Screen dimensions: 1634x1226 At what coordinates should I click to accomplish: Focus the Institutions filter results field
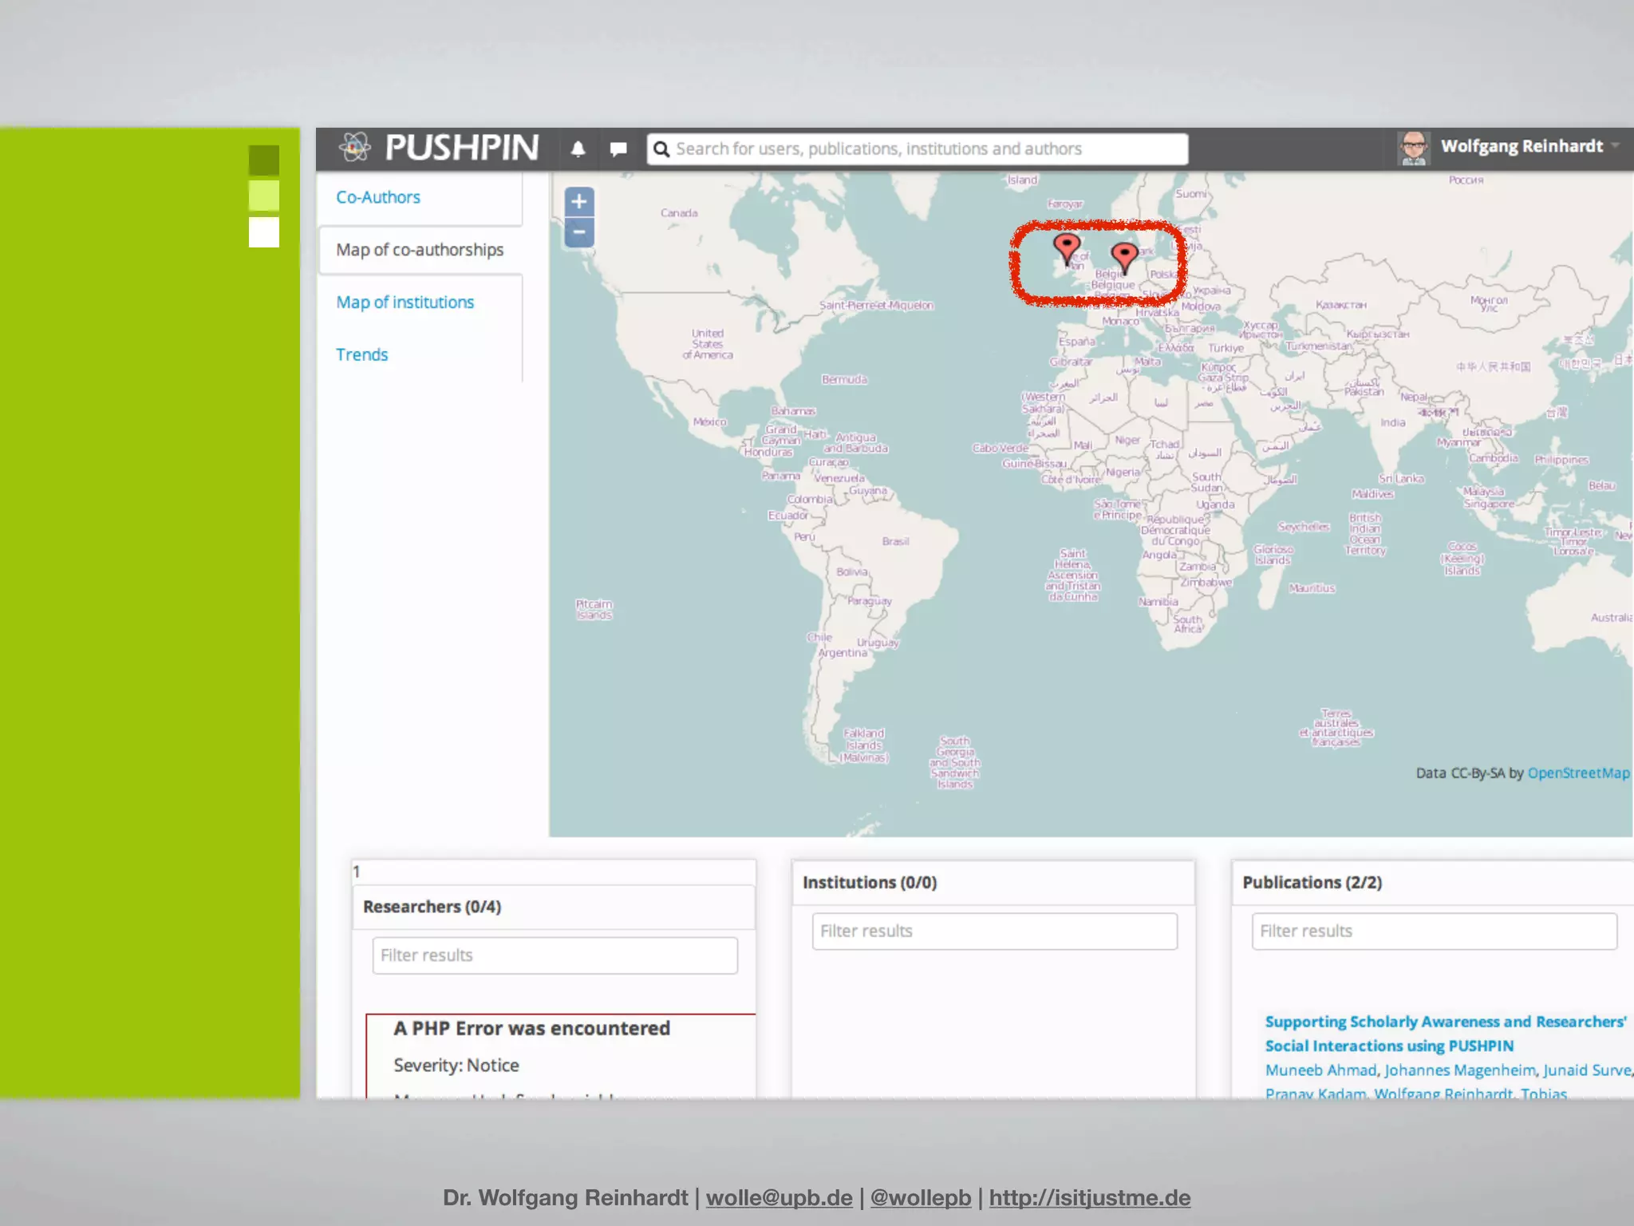994,931
